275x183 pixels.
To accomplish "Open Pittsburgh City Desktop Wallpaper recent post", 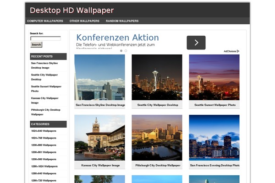I will 45,112.
